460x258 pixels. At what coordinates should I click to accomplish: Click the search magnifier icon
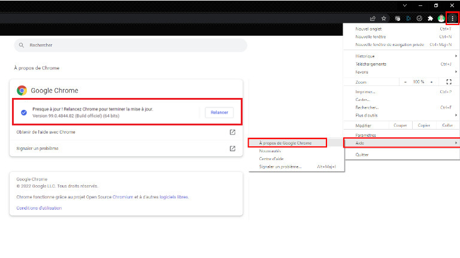(22, 45)
